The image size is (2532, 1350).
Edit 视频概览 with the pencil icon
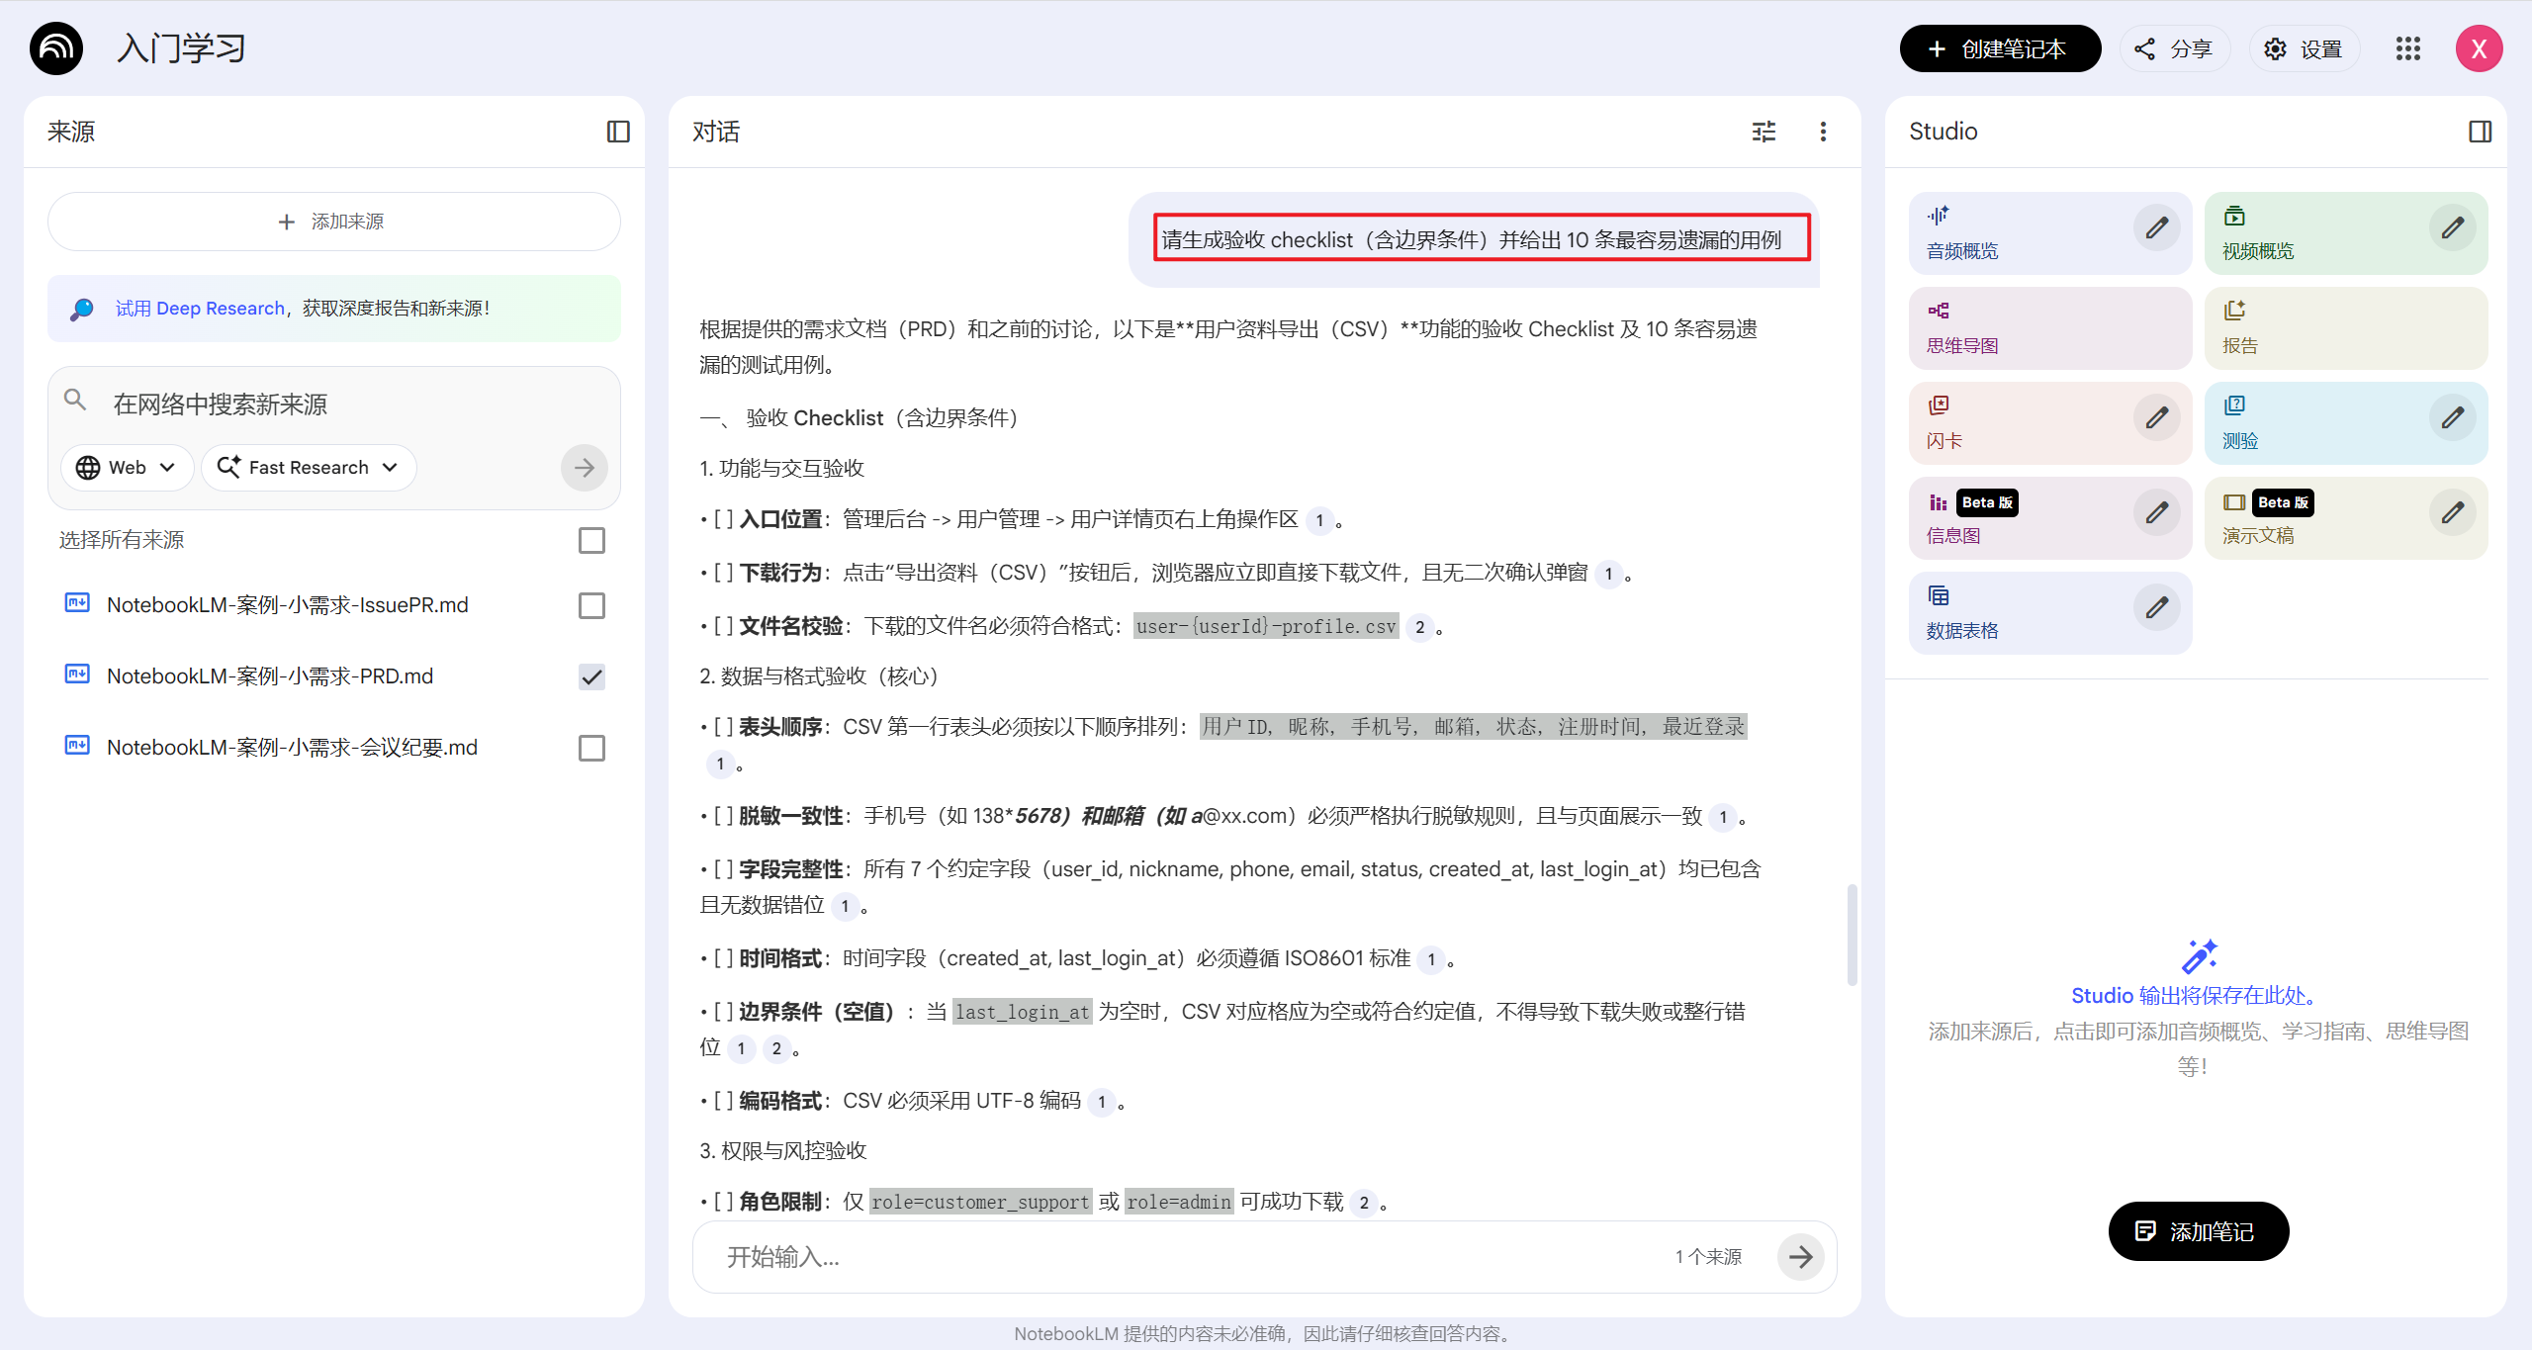[x=2453, y=227]
